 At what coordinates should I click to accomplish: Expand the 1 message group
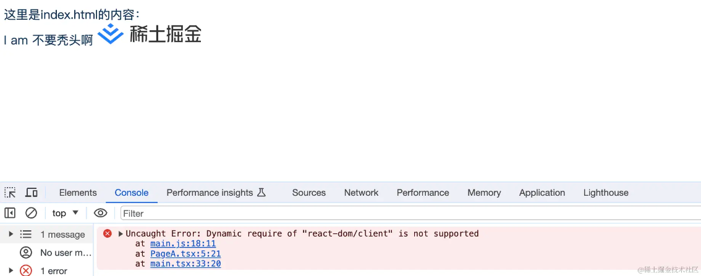click(x=11, y=234)
